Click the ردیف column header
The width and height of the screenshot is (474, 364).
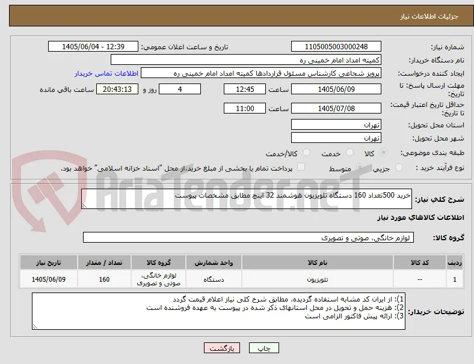point(454,262)
